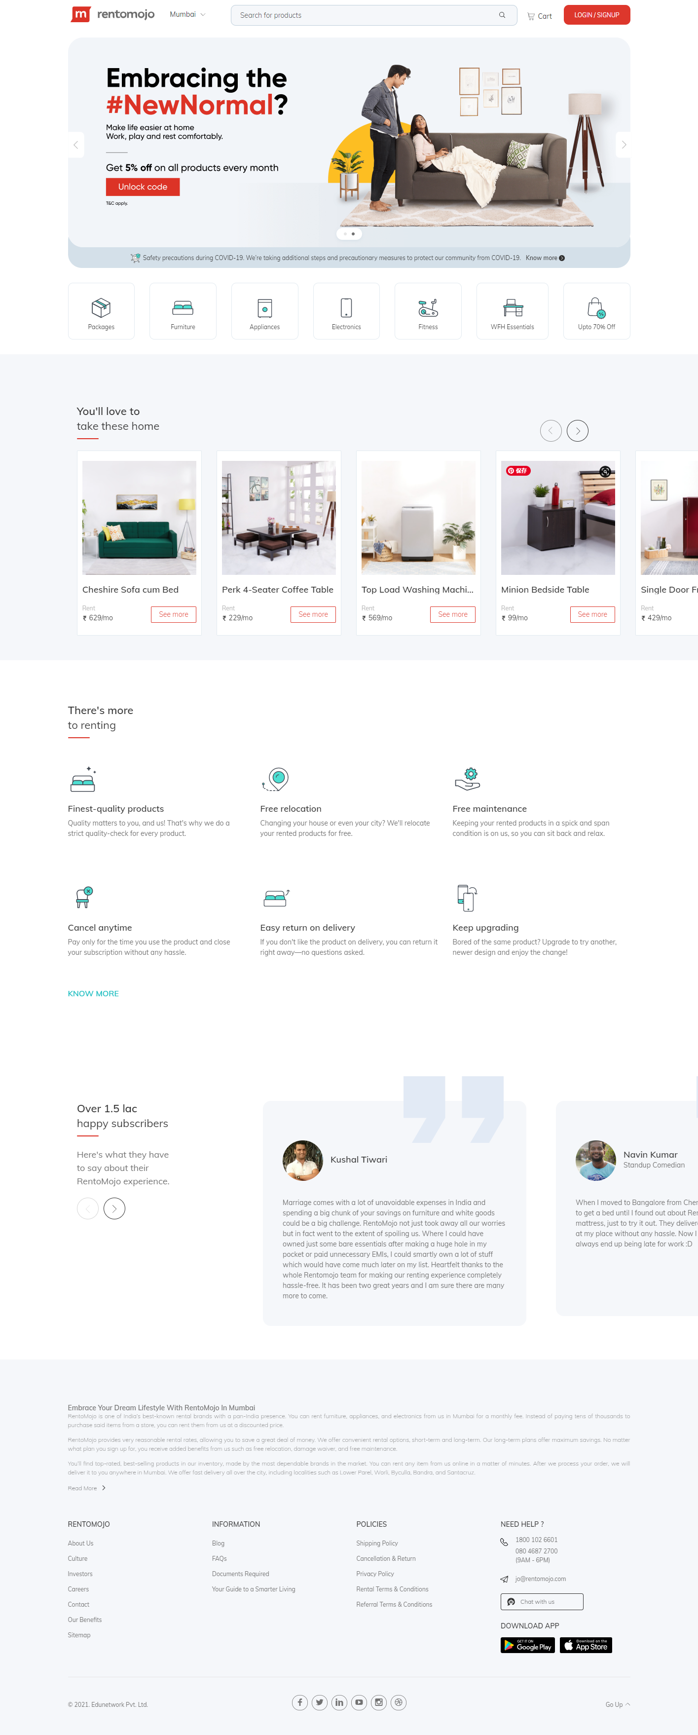Click Download on the App Store badge
Image resolution: width=698 pixels, height=1735 pixels.
pyautogui.click(x=586, y=1645)
